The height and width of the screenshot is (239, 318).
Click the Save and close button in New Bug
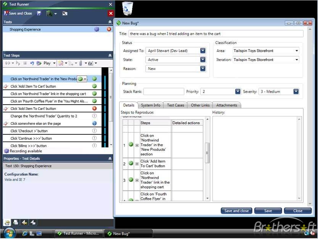coord(236,211)
